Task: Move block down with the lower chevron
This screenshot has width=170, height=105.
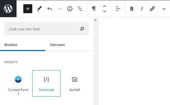Action: 105,11
